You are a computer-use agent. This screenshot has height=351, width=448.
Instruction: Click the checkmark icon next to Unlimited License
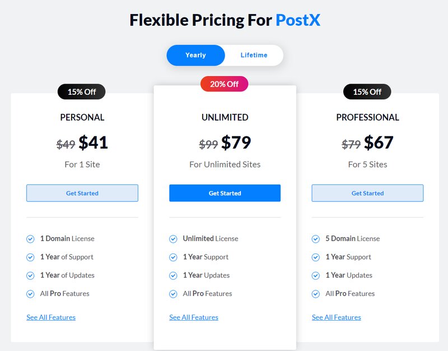174,238
